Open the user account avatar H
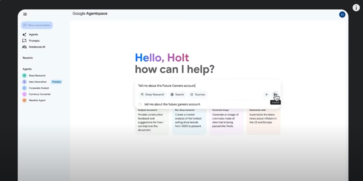 pyautogui.click(x=342, y=15)
